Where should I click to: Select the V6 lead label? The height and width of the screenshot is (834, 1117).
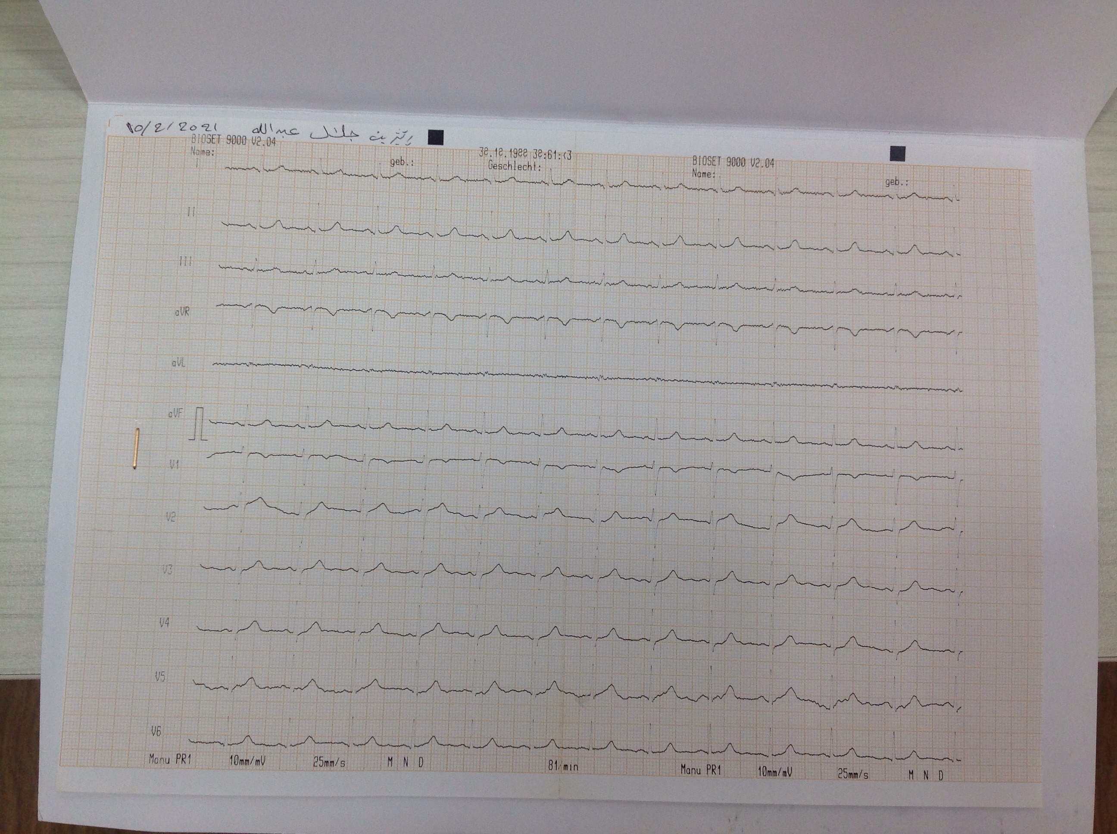(156, 731)
